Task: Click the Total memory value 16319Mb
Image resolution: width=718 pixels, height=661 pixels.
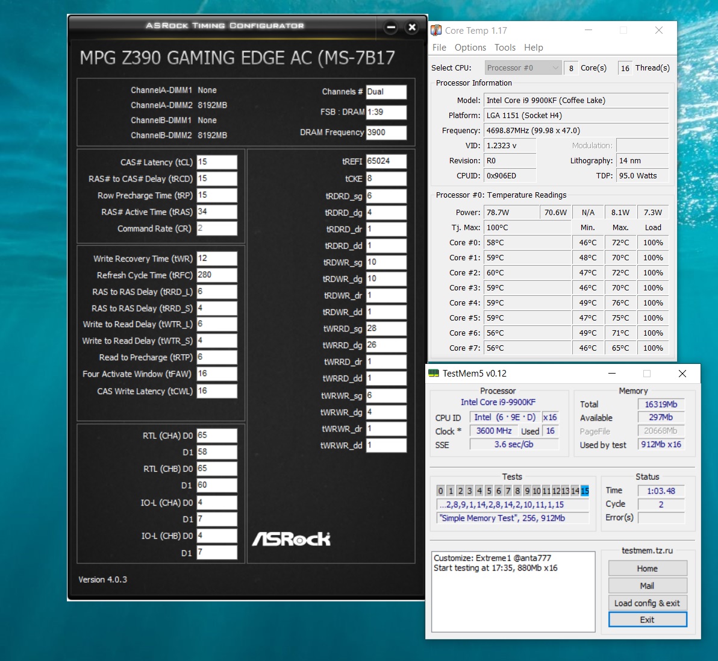Action: coord(661,404)
